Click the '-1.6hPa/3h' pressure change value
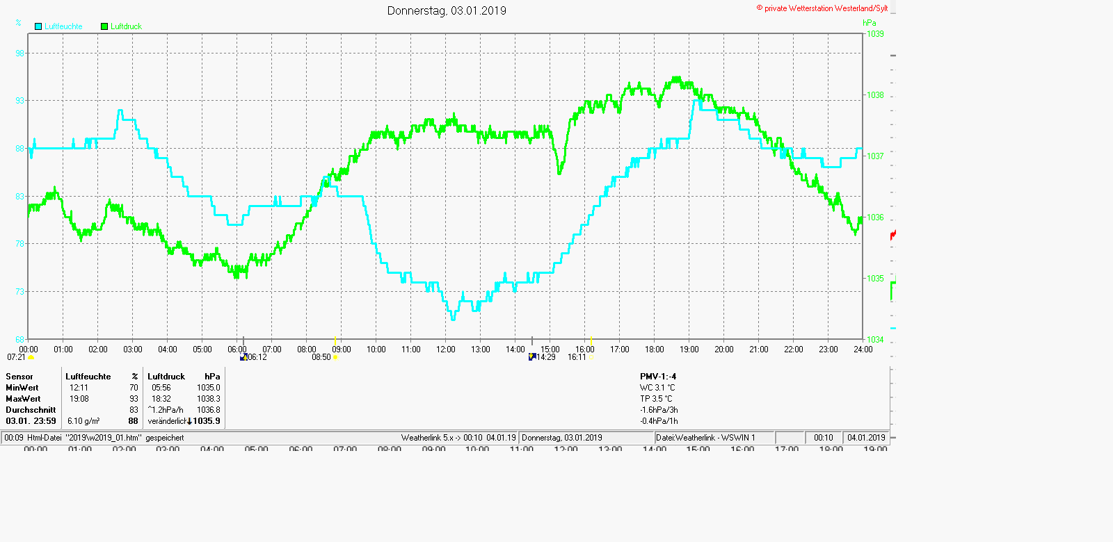 [x=659, y=410]
